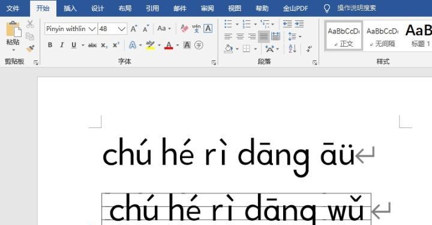Image resolution: width=432 pixels, height=225 pixels.
Task: Apply the Character Border icon
Action: point(208,28)
